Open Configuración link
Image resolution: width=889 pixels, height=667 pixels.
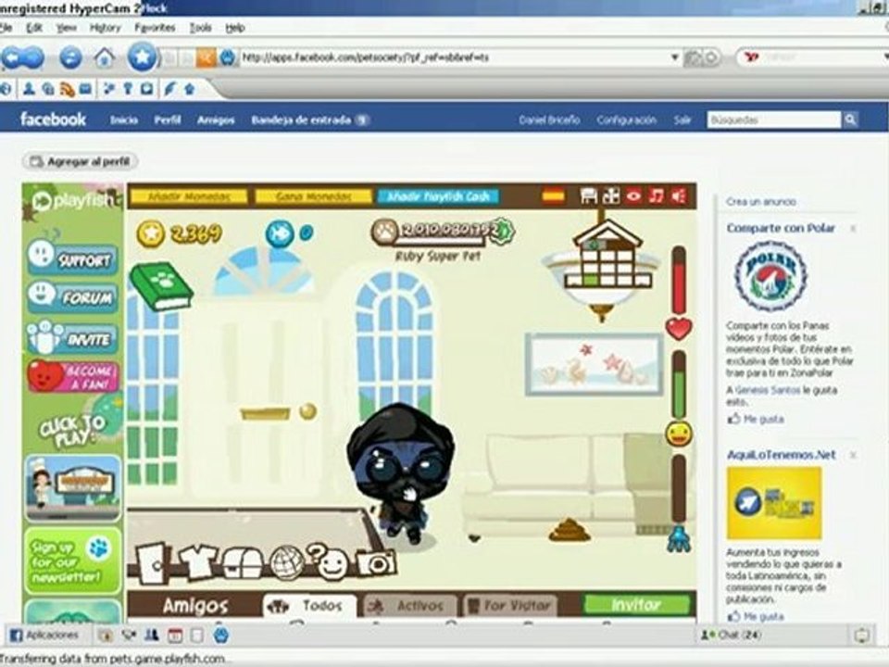pos(627,120)
